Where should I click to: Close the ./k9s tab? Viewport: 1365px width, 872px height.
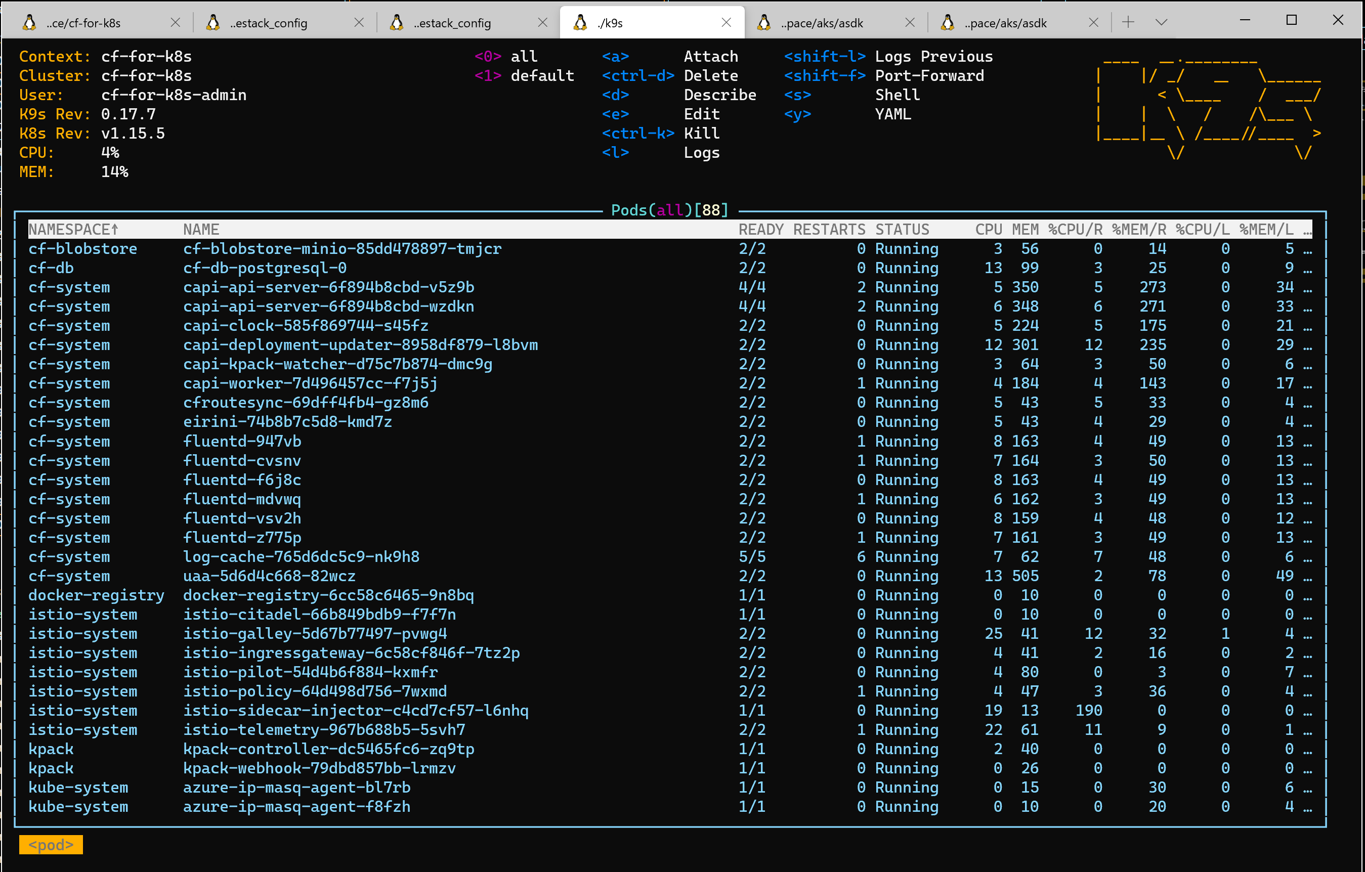pyautogui.click(x=726, y=23)
